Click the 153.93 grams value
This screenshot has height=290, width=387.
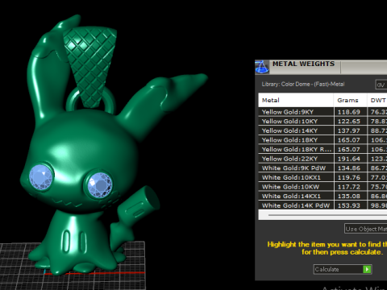pyautogui.click(x=348, y=205)
